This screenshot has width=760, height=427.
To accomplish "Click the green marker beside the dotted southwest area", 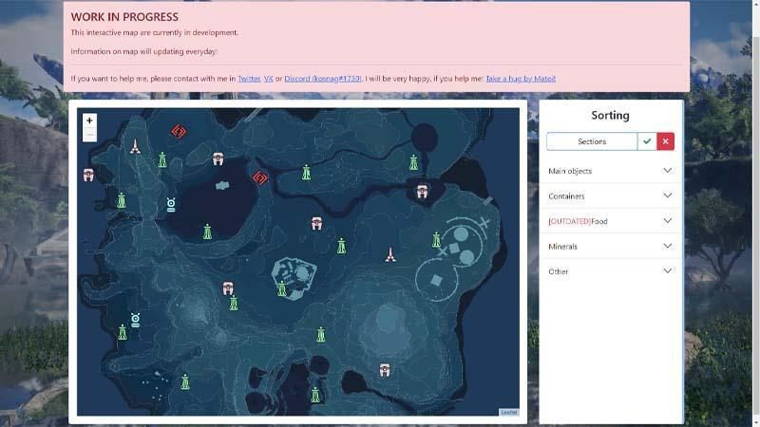I will point(185,382).
